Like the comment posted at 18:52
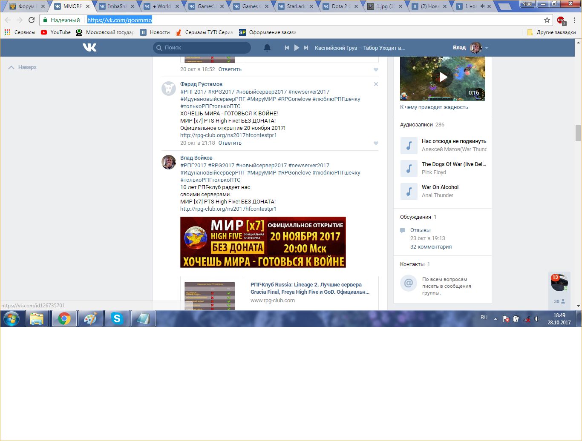Image resolution: width=582 pixels, height=441 pixels. point(376,69)
